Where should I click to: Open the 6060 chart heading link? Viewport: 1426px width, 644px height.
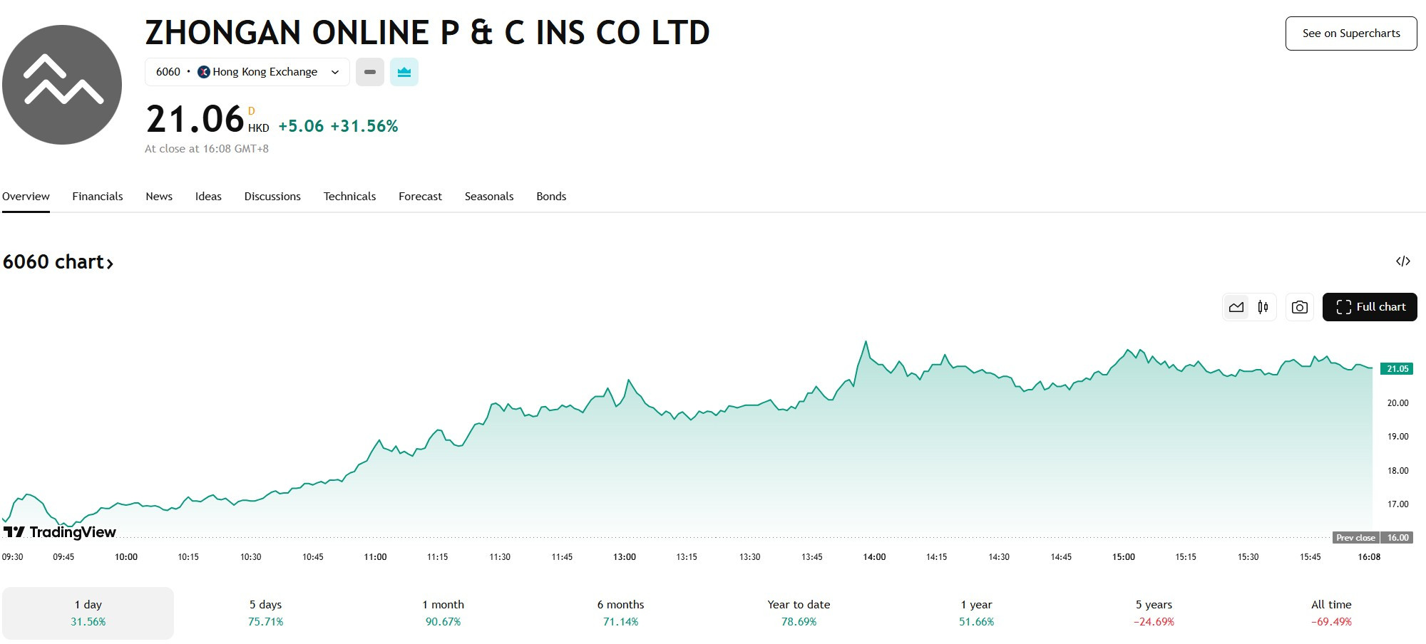tap(58, 262)
